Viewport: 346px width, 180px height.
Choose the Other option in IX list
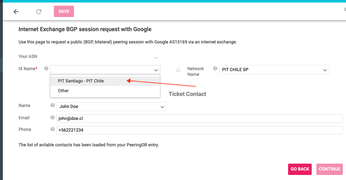pyautogui.click(x=105, y=91)
